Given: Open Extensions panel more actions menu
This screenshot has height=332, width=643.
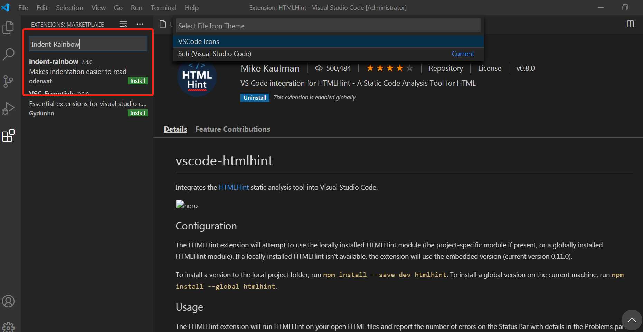Looking at the screenshot, I should [140, 24].
